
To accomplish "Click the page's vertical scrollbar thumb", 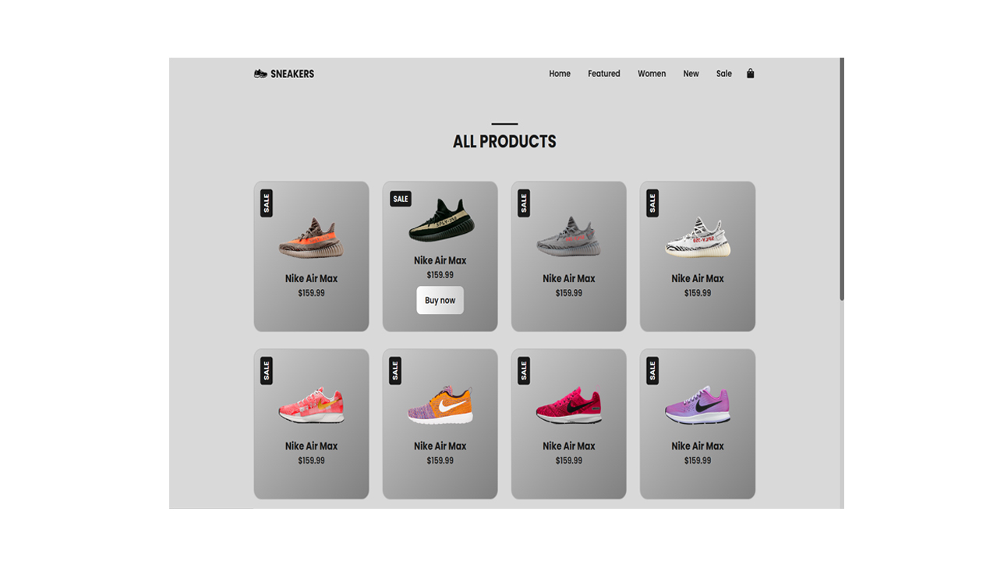I will click(x=842, y=179).
